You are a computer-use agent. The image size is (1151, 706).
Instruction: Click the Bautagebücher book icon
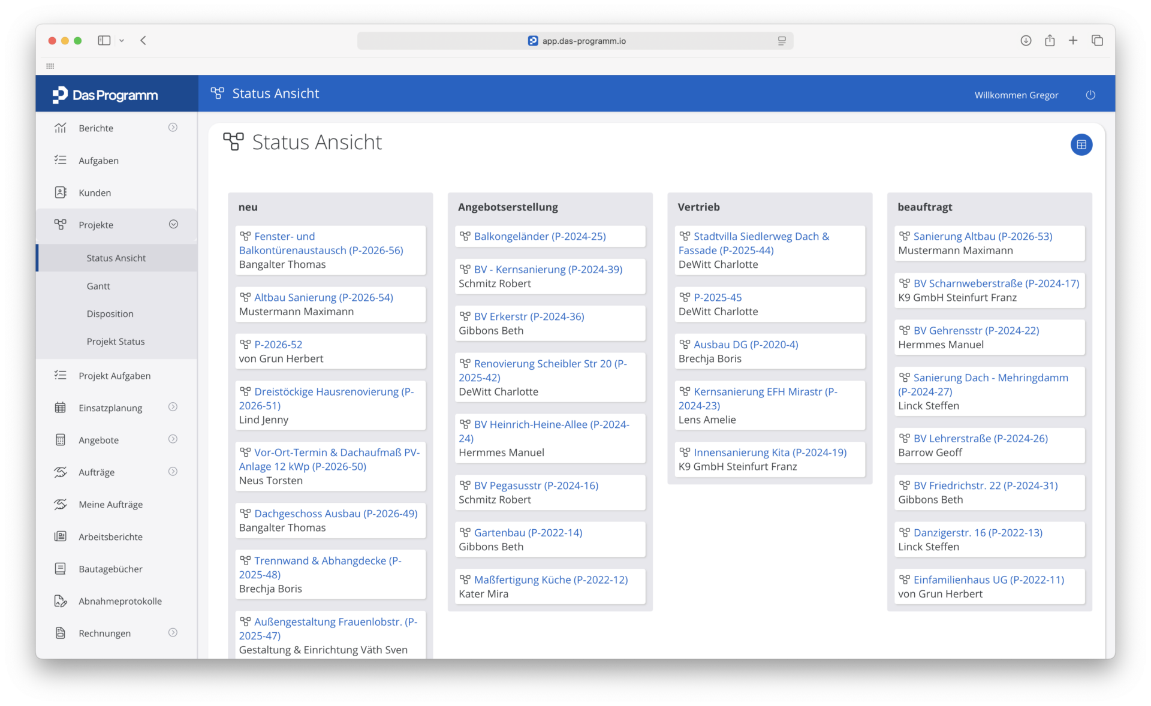point(61,568)
